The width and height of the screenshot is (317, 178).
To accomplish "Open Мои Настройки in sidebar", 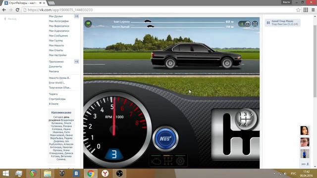I will click(x=57, y=55).
